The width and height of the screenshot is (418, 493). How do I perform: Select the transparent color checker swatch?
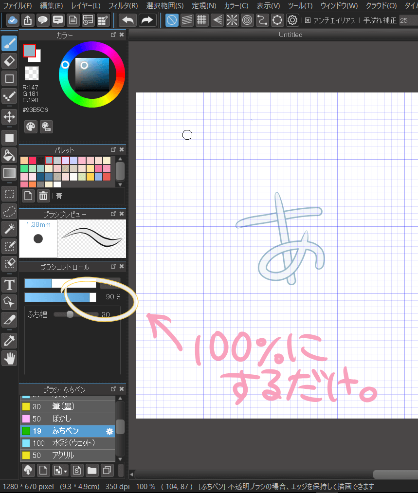[32, 73]
